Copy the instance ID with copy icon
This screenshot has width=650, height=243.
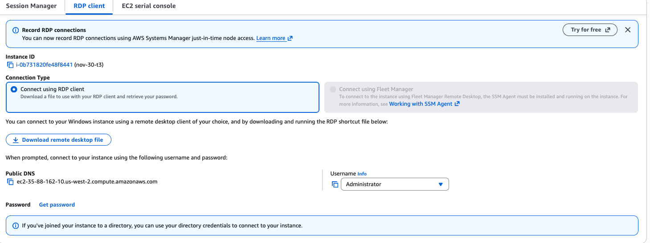click(10, 65)
